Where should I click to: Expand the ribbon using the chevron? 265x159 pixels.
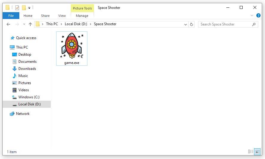[252, 15]
